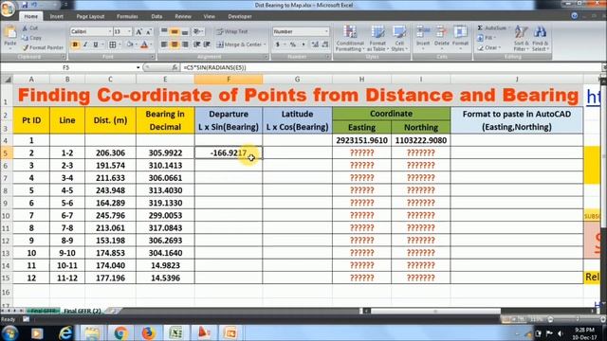Select column F header

(229, 80)
